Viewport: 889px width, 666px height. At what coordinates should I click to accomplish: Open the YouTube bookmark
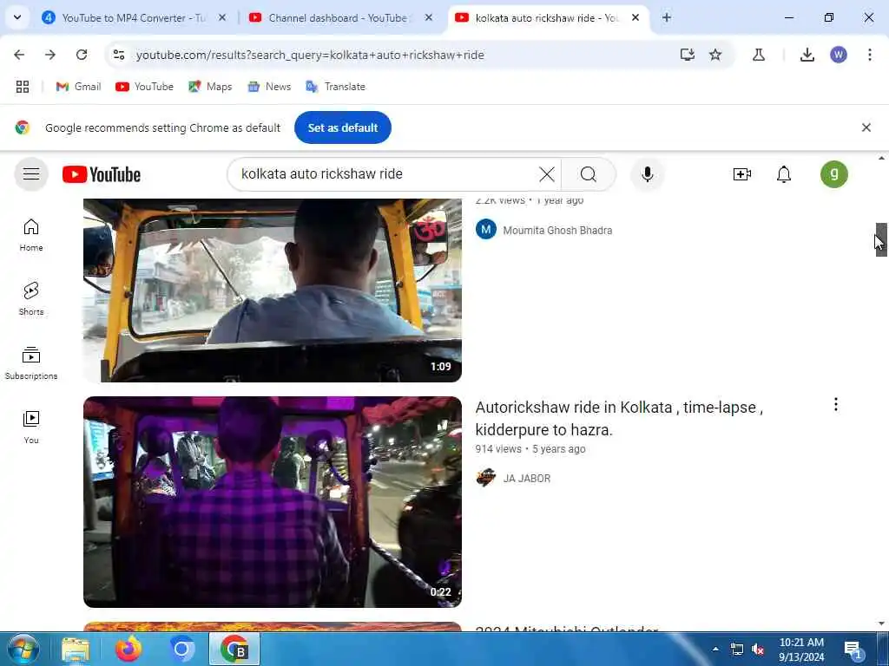145,87
